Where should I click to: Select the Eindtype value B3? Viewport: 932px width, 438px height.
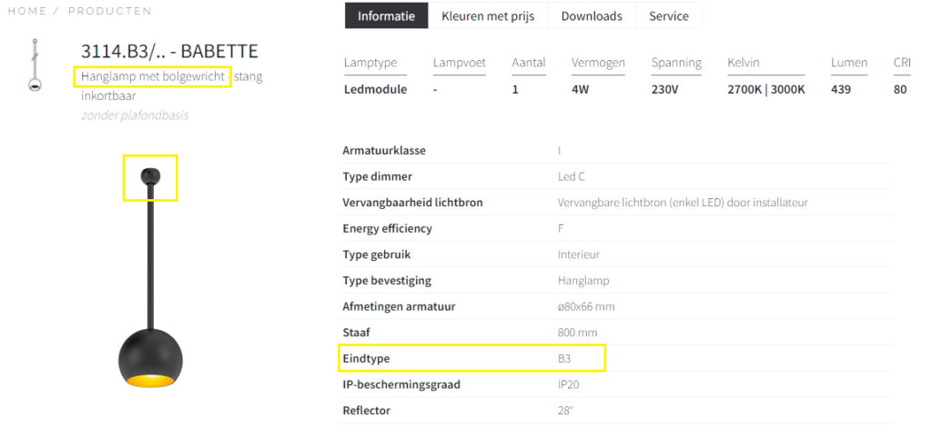tap(564, 359)
